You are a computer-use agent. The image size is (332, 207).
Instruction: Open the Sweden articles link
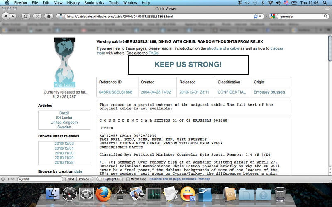click(x=64, y=127)
